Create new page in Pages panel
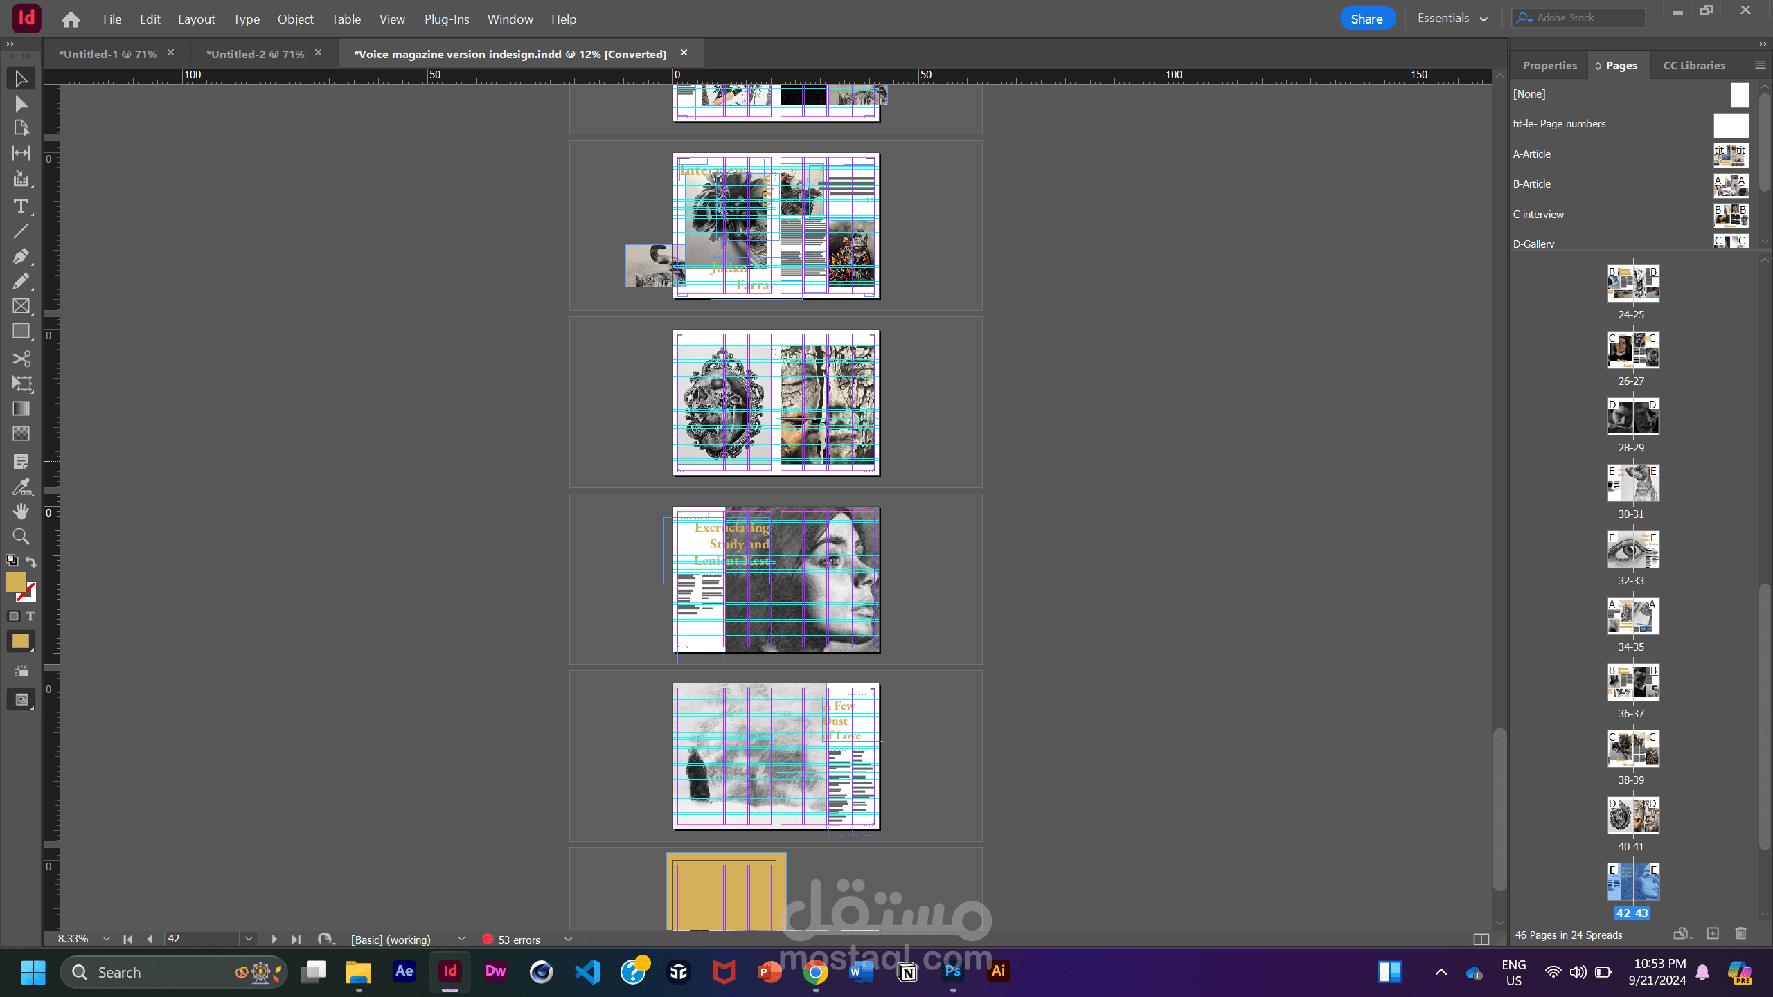The height and width of the screenshot is (997, 1773). coord(1713,933)
